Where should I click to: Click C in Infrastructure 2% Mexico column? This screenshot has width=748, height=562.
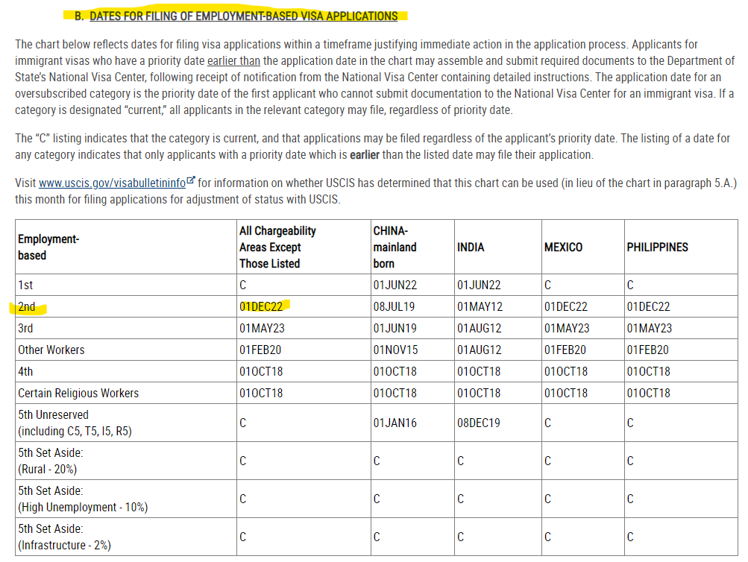547,537
